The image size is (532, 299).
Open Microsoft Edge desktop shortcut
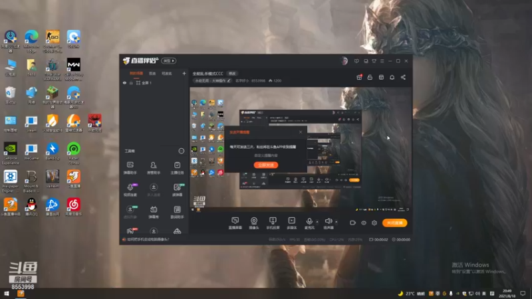31,41
